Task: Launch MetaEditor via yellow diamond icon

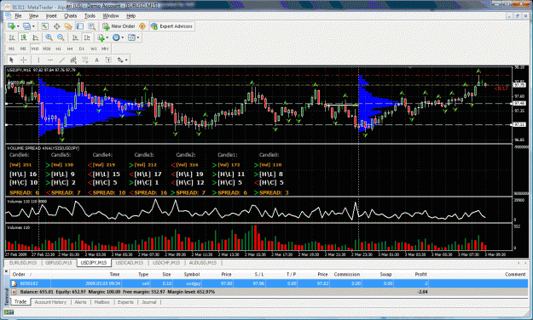Action: (x=142, y=26)
